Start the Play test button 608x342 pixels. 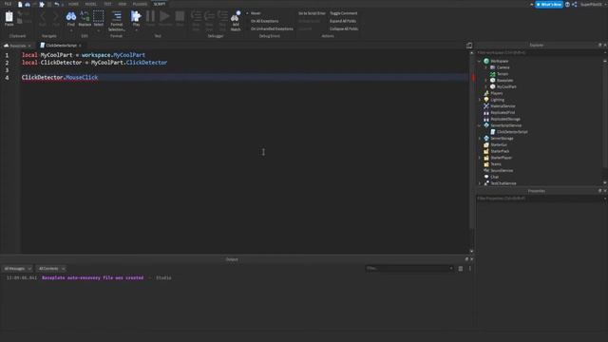pyautogui.click(x=136, y=17)
